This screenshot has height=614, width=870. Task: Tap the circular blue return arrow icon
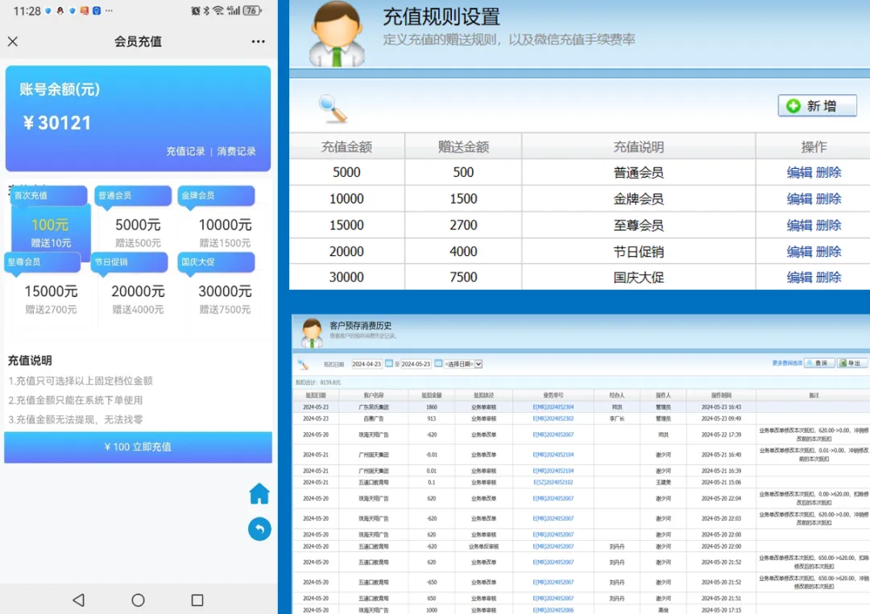point(259,529)
